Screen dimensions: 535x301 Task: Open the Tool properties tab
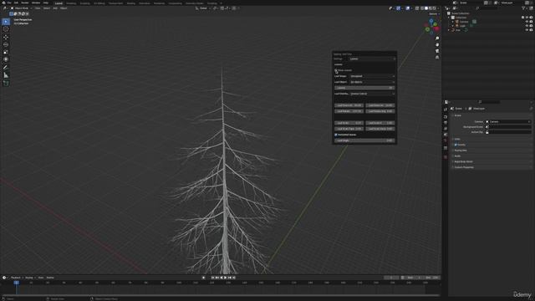[x=446, y=110]
